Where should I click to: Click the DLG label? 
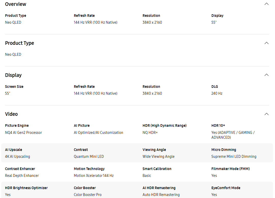coord(215,87)
